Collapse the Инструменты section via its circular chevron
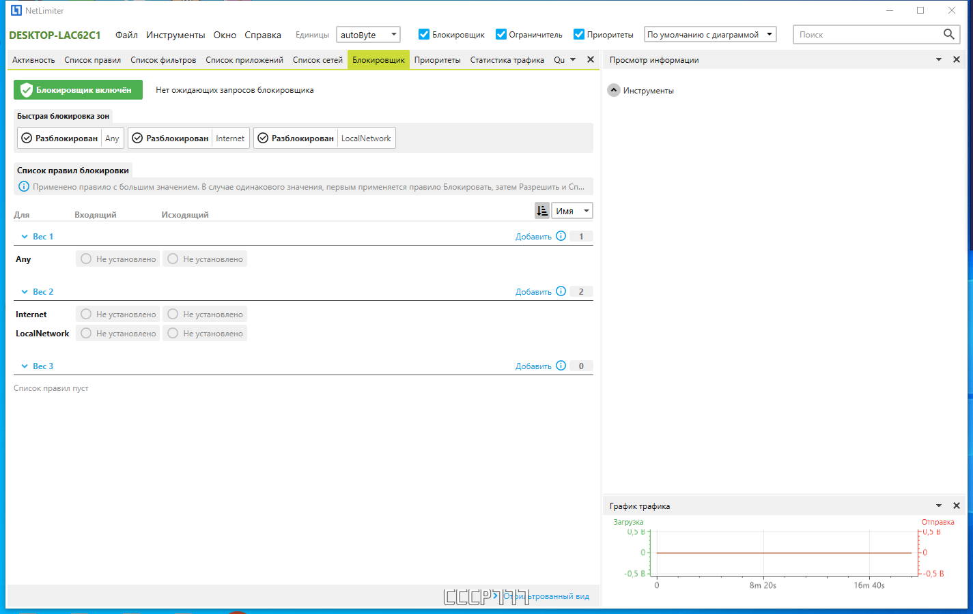Screen dimensions: 973x614 (x=613, y=89)
